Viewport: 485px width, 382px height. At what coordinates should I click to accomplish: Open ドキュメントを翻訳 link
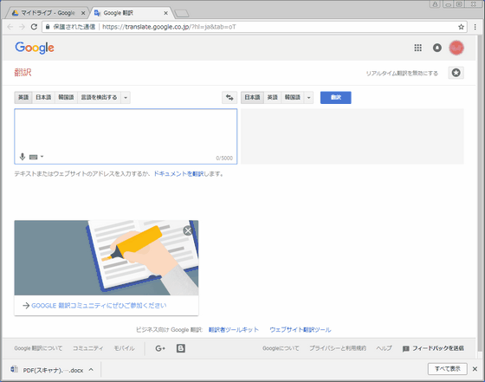pyautogui.click(x=178, y=174)
